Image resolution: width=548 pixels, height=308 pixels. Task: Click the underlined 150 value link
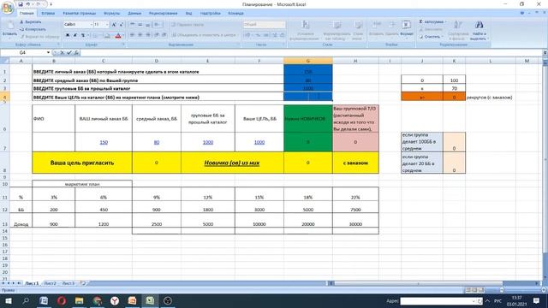[104, 142]
